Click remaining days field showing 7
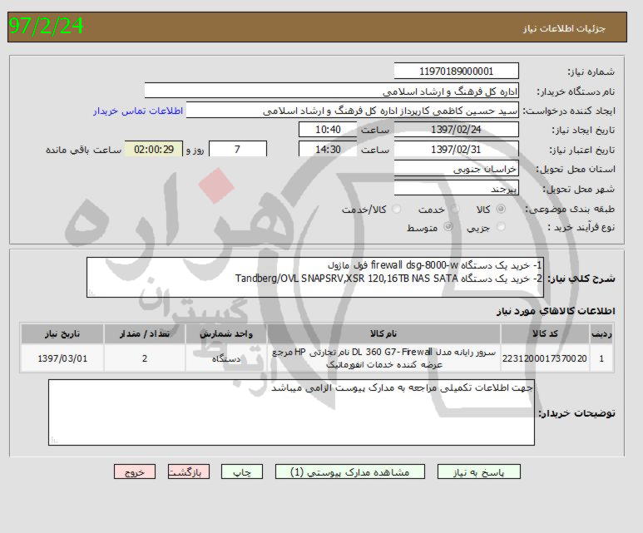The height and width of the screenshot is (533, 643). pos(237,149)
